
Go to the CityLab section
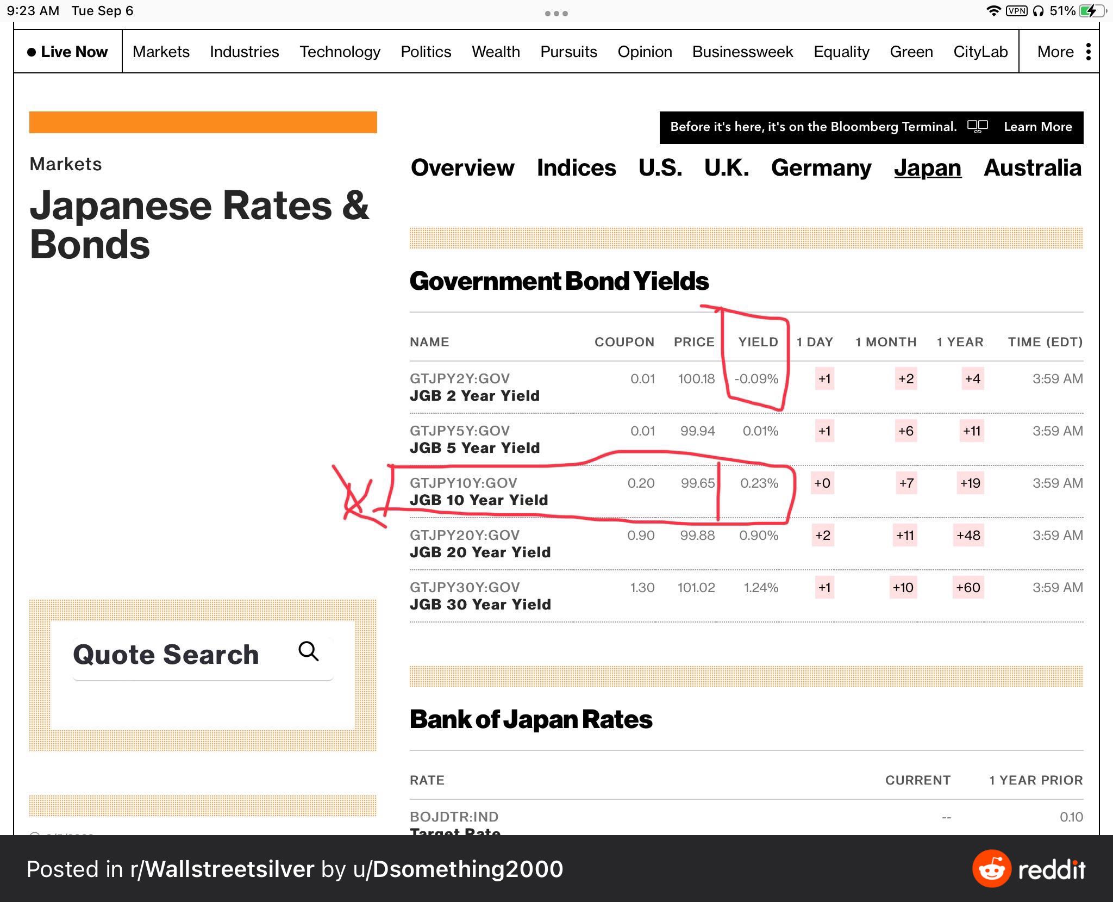(x=980, y=52)
